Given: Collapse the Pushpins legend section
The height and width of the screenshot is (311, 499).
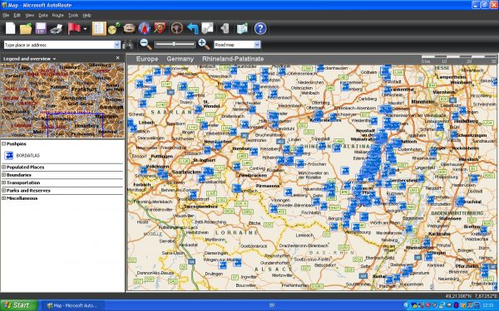Looking at the screenshot, I should [x=3, y=143].
